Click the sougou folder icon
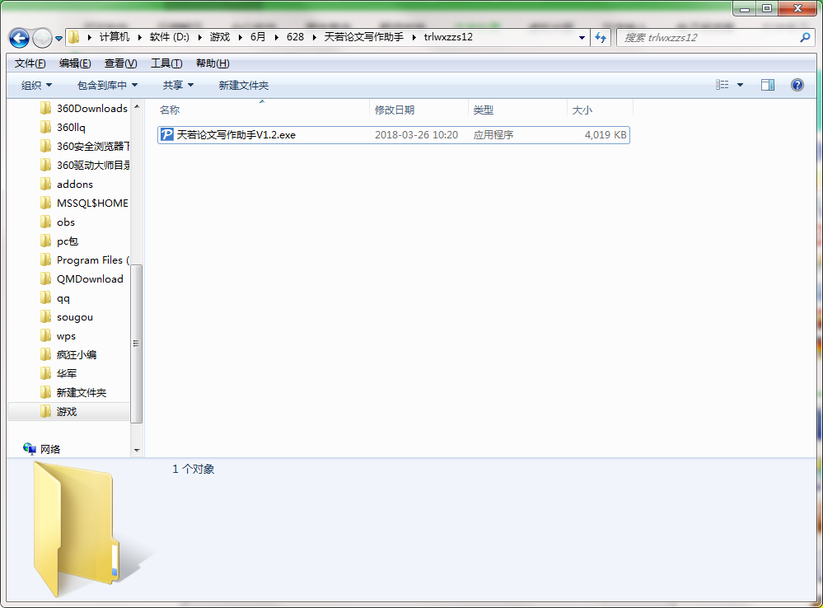This screenshot has width=823, height=608. point(45,317)
